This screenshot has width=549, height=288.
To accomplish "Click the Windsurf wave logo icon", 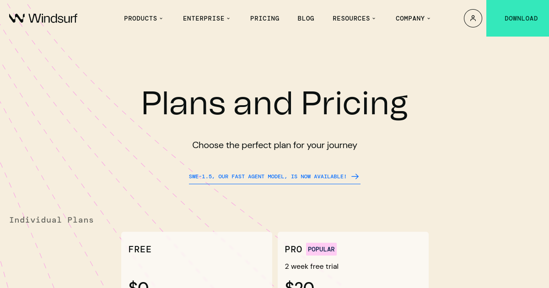I will pos(17,18).
